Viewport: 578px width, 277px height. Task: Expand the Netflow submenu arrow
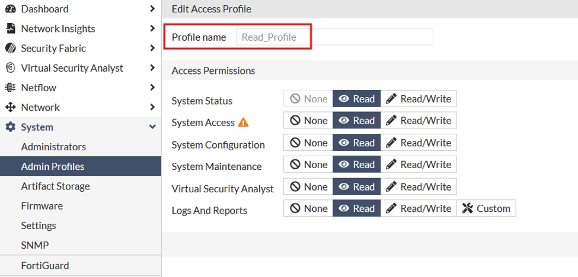point(152,88)
